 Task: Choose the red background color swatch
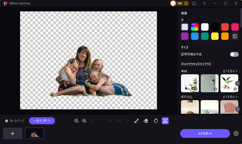coord(225,27)
